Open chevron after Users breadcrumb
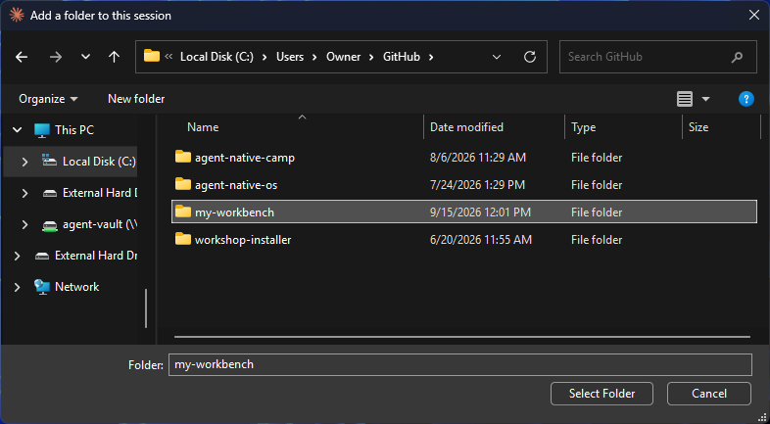The image size is (770, 424). [x=314, y=57]
